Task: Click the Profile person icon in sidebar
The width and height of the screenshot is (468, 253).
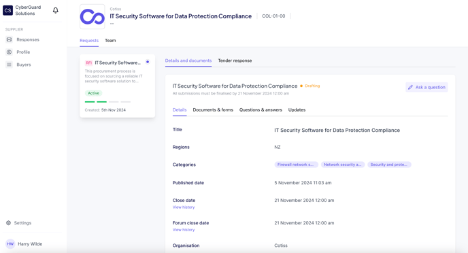Action: (10, 52)
